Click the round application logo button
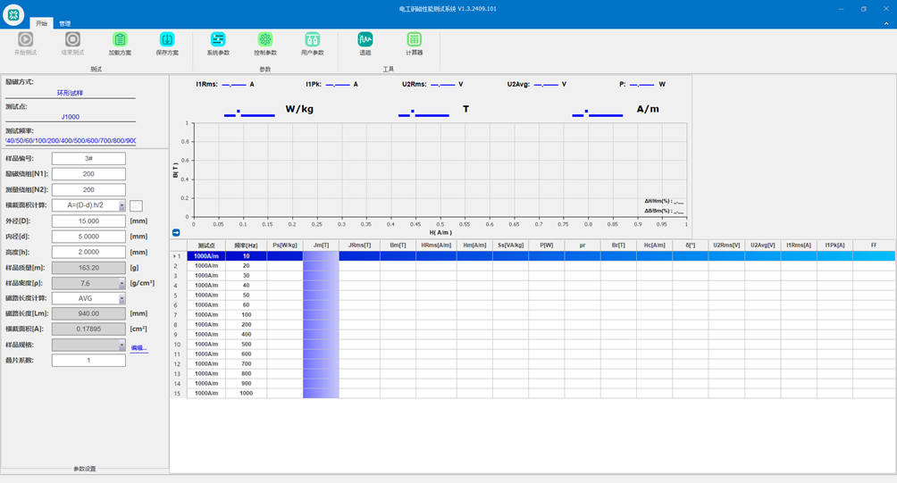Screen dimensions: 897x483 (x=13, y=15)
